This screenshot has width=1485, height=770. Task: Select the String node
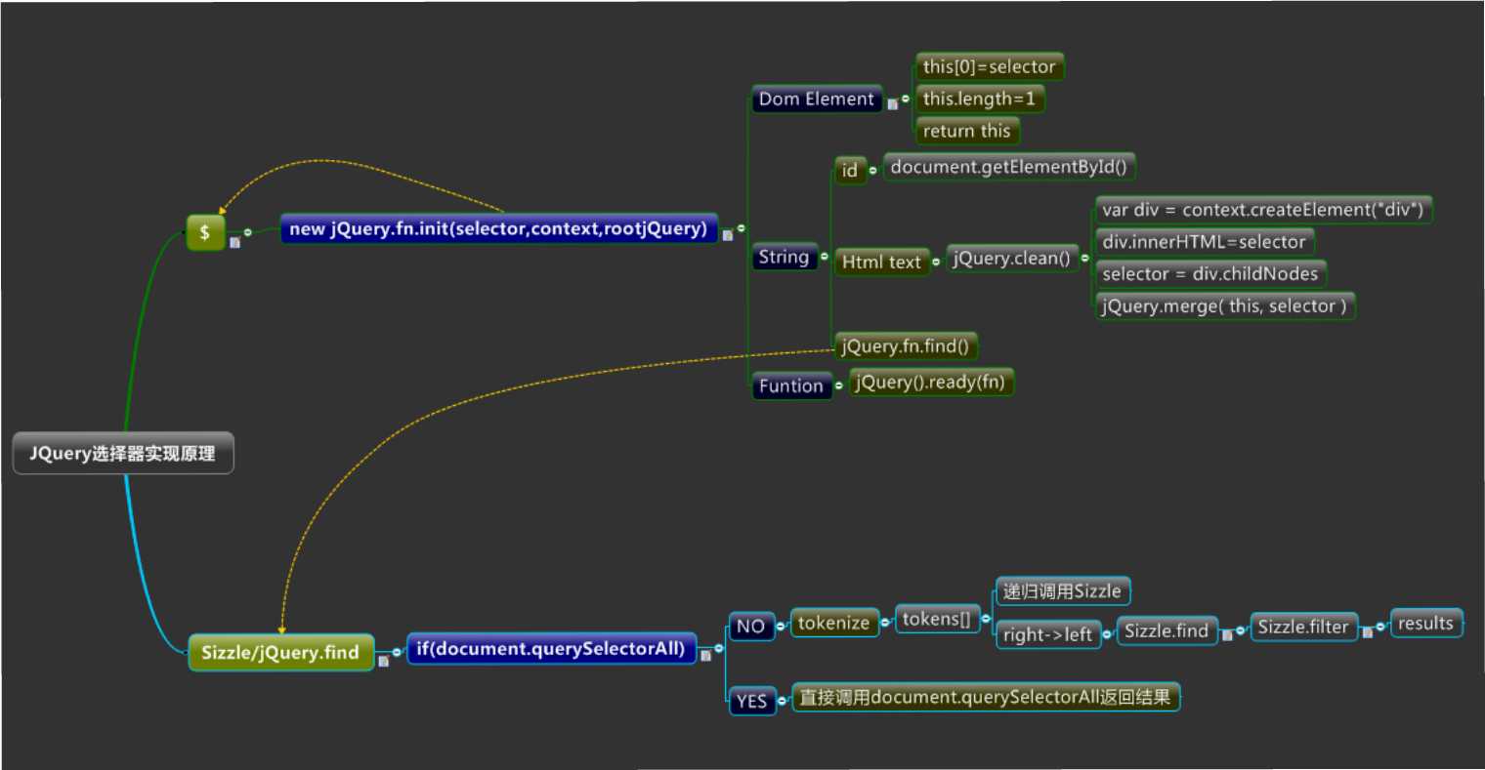[785, 257]
